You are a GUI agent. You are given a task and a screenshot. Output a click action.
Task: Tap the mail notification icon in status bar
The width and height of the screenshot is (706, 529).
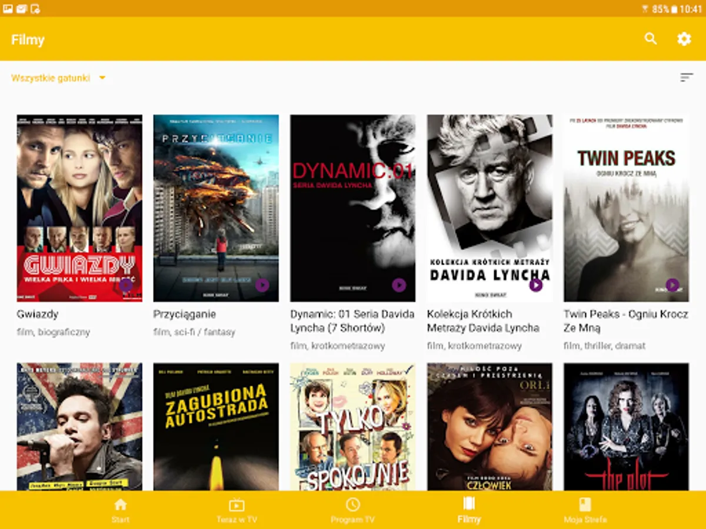point(22,9)
